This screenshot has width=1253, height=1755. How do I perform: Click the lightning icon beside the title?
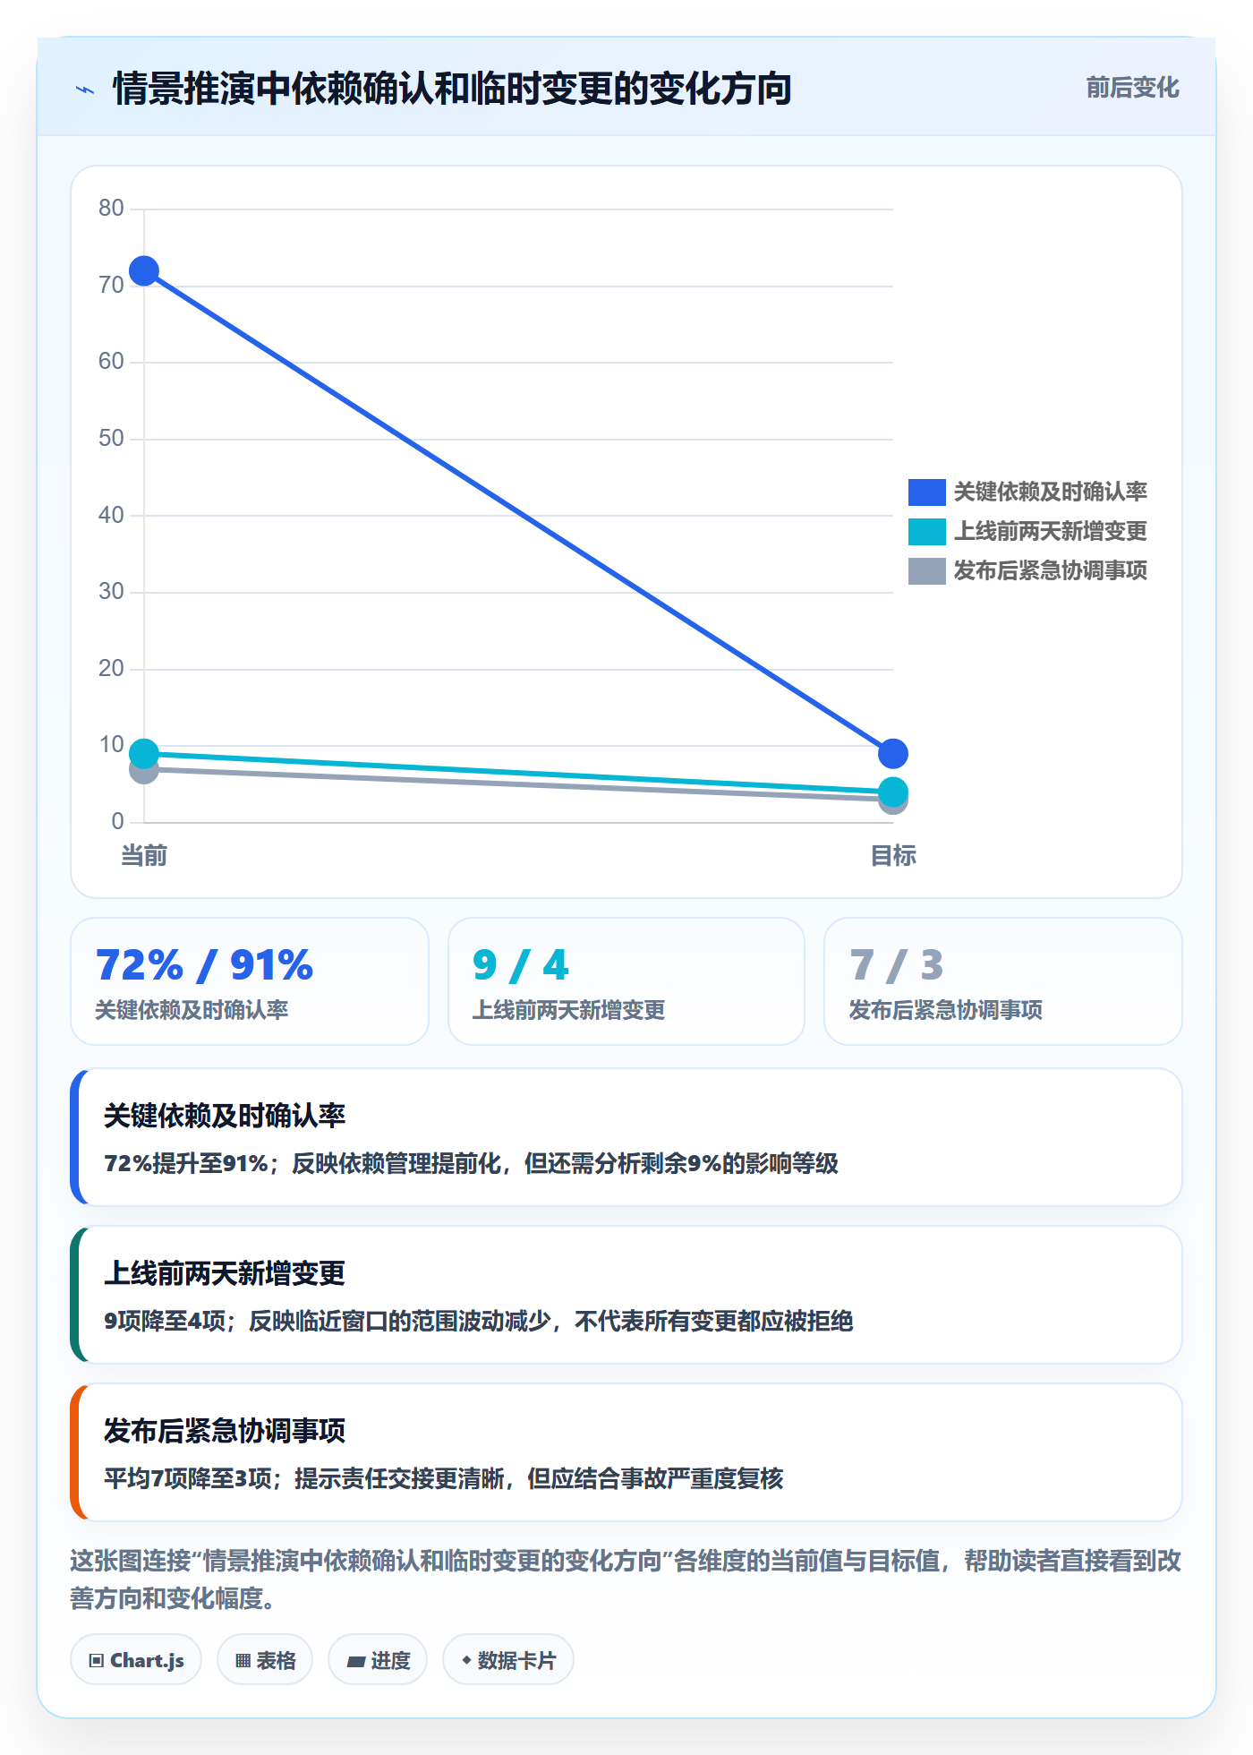pos(85,90)
